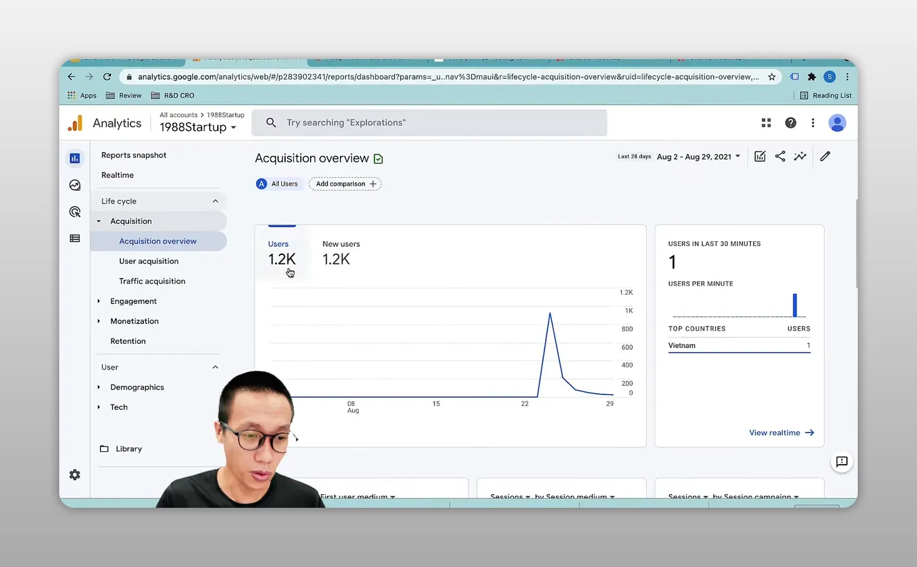Open User acquisition report
The height and width of the screenshot is (567, 917).
click(148, 261)
